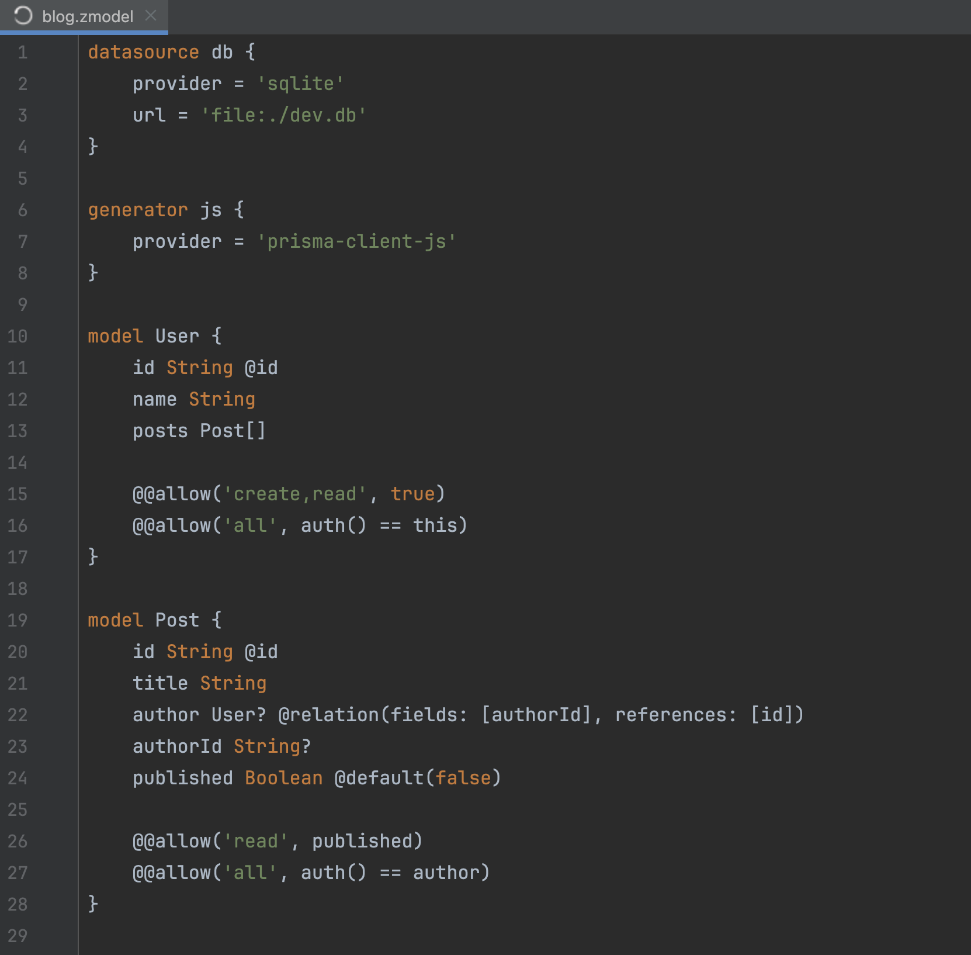Click the 'file:./dev.db' url value
The width and height of the screenshot is (971, 955).
(284, 115)
